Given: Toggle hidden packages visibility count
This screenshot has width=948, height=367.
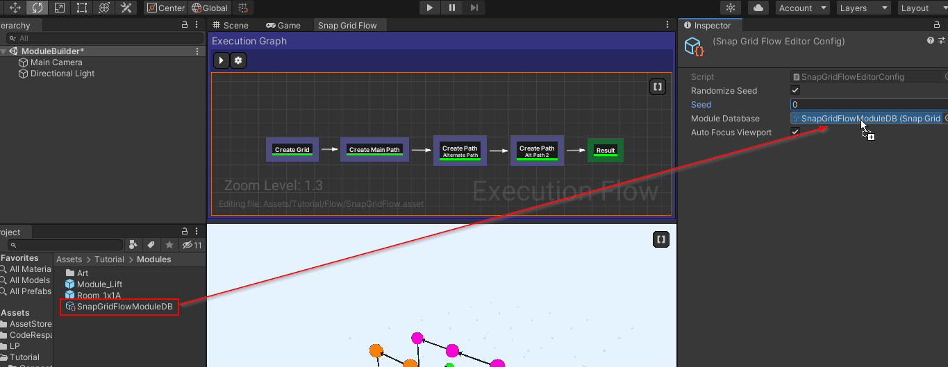Looking at the screenshot, I should coord(192,245).
